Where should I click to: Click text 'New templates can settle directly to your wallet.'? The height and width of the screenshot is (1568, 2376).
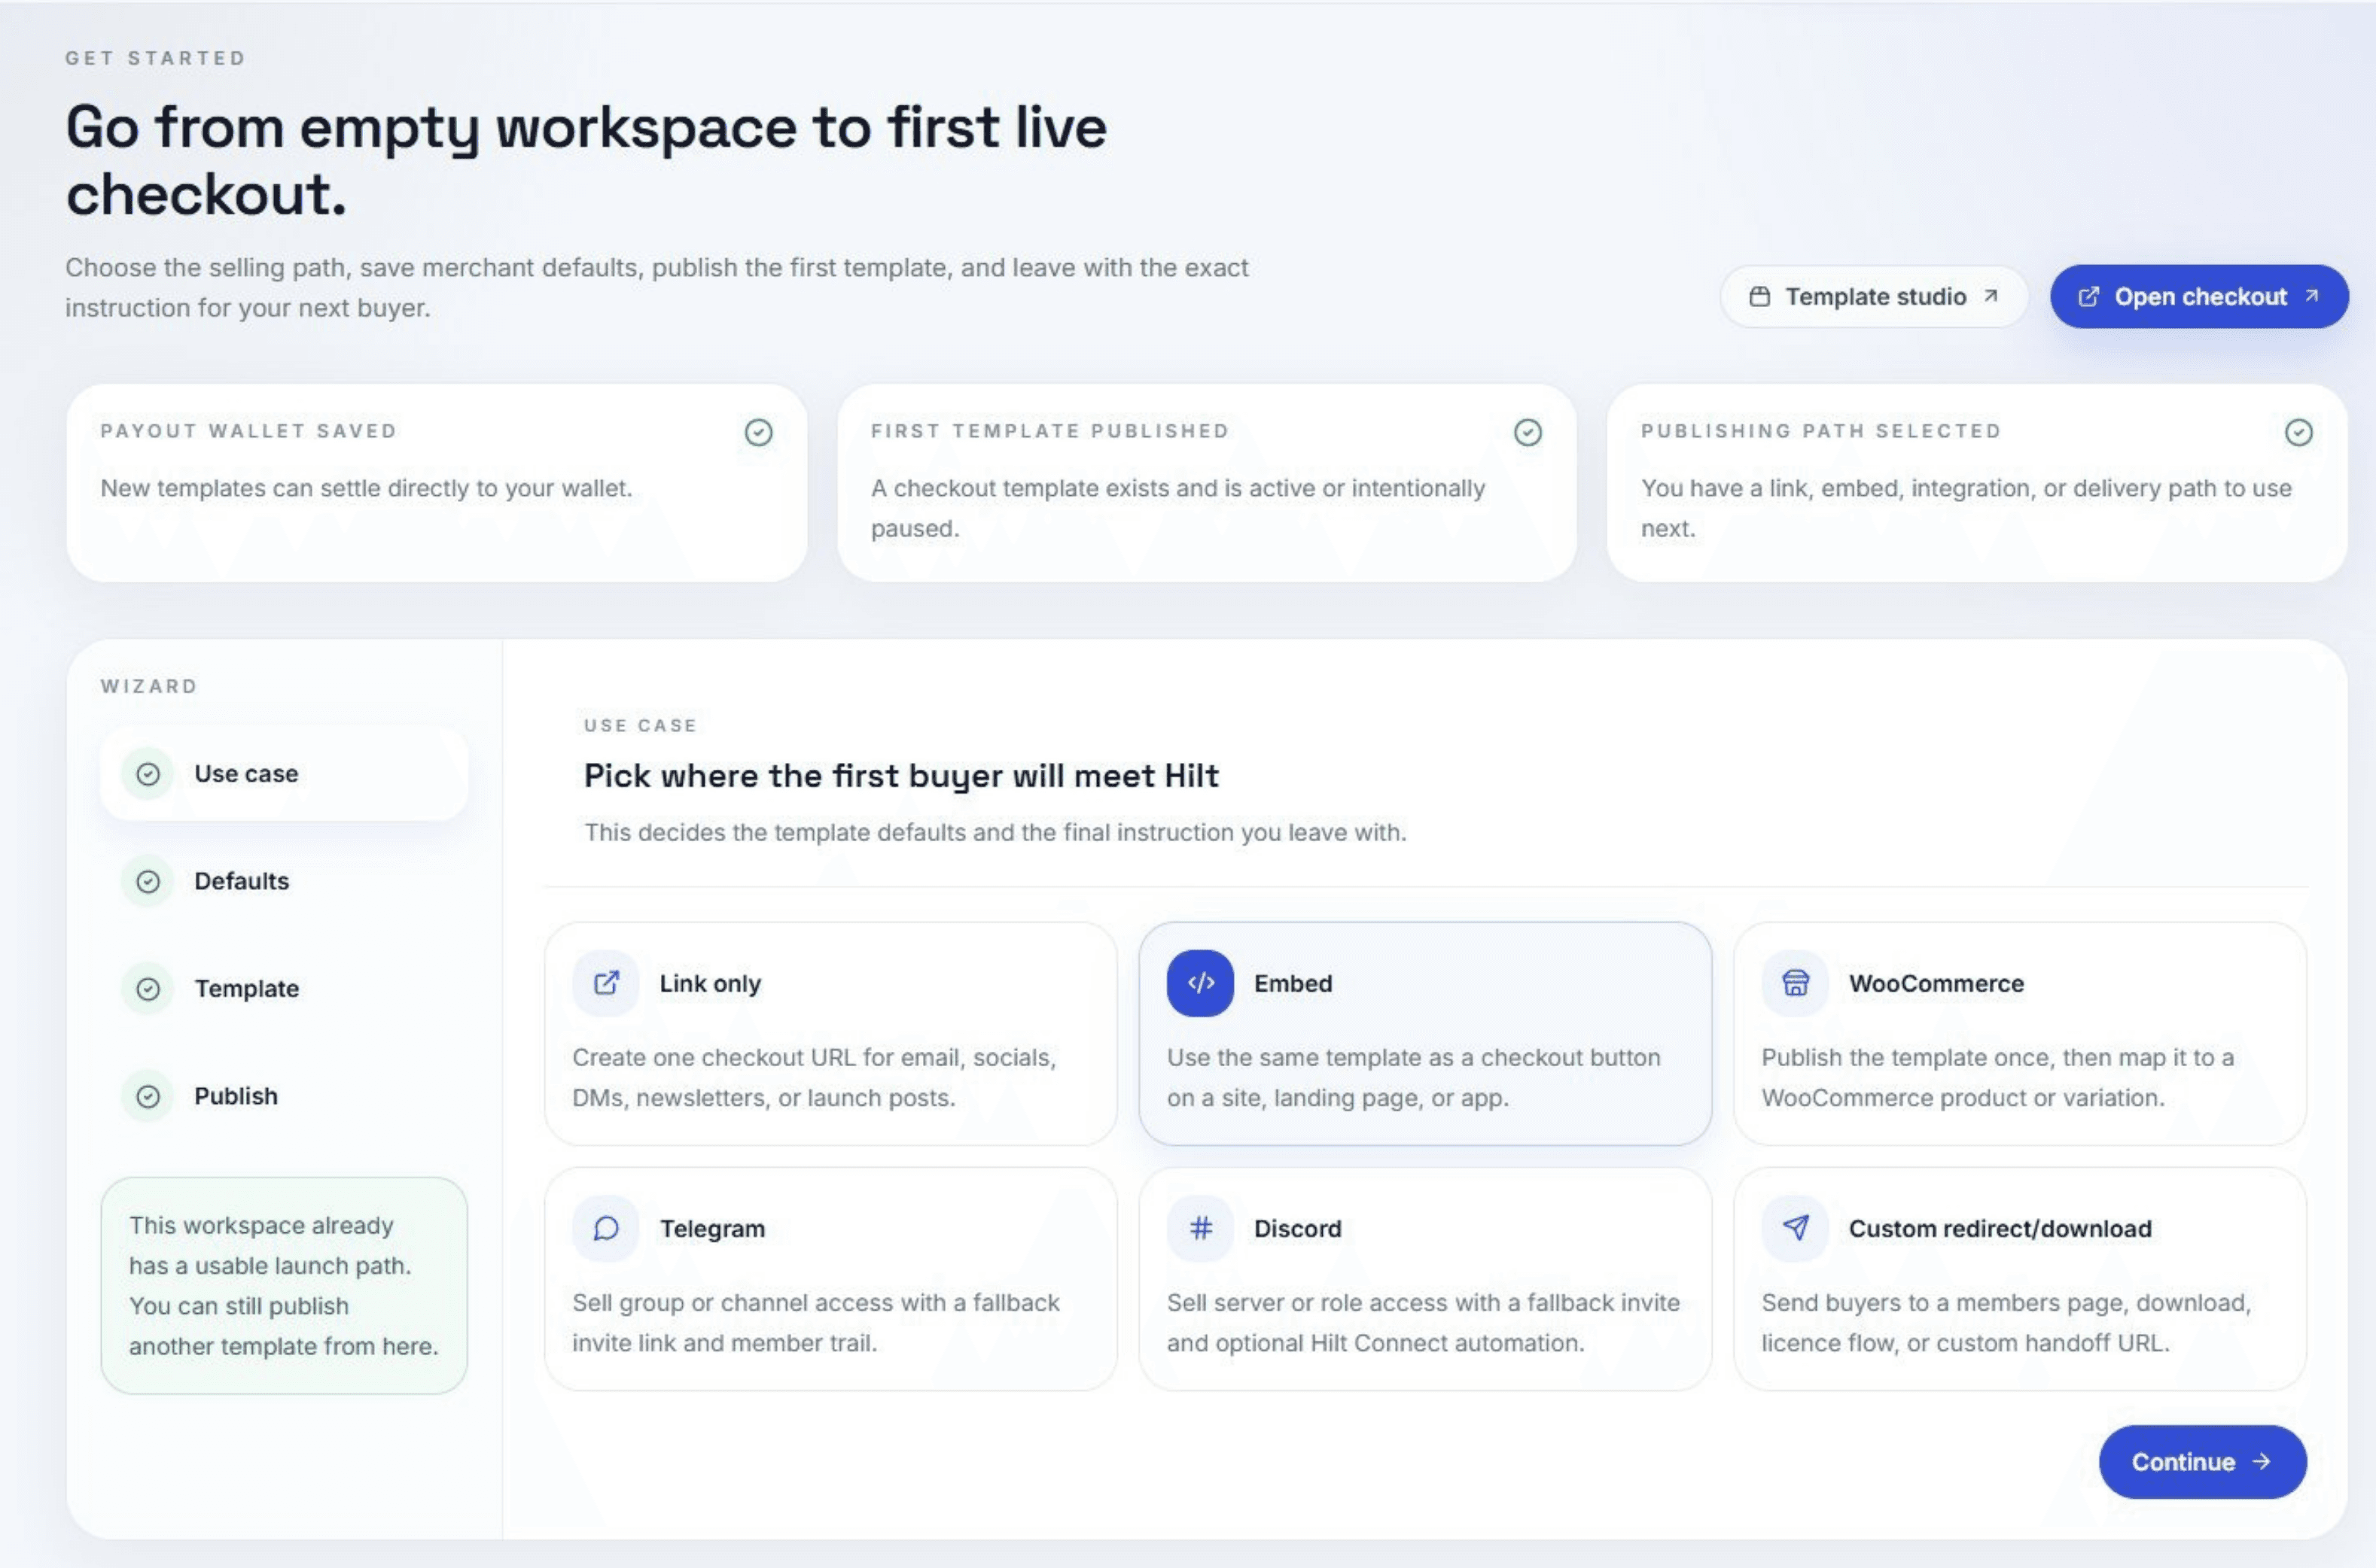[x=366, y=488]
